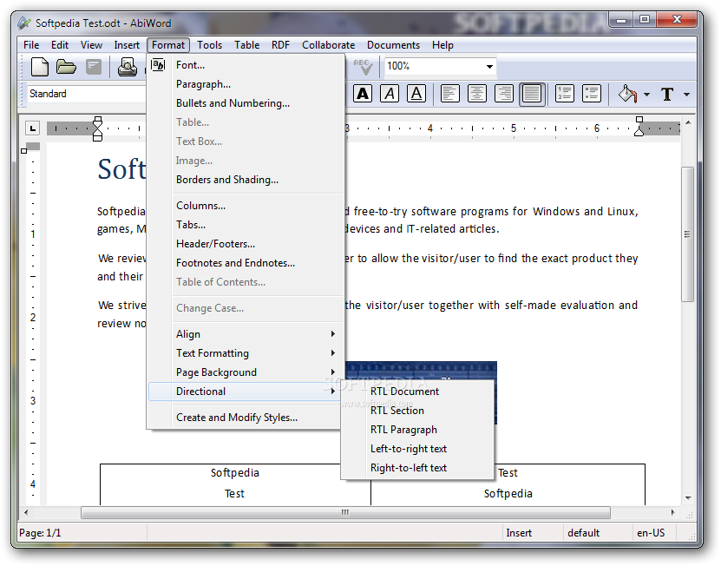This screenshot has width=721, height=566.
Task: Choose Paragraph... from the Format menu
Action: [x=246, y=84]
